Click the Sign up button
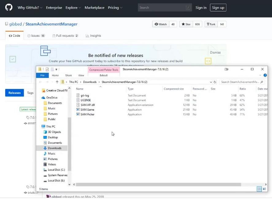The height and width of the screenshot is (199, 272). point(218,8)
